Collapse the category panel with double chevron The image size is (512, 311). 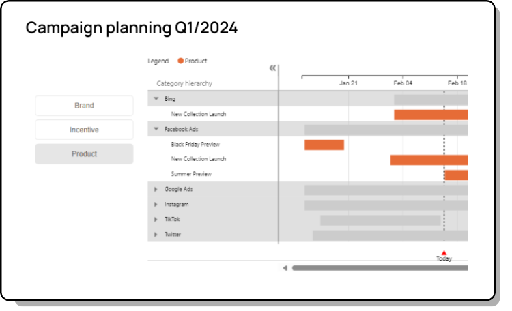tap(272, 68)
